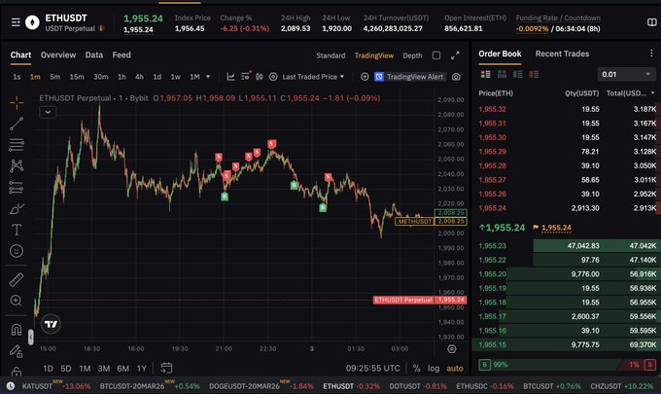Click the TradingView Alert button
The image size is (661, 394).
[409, 77]
